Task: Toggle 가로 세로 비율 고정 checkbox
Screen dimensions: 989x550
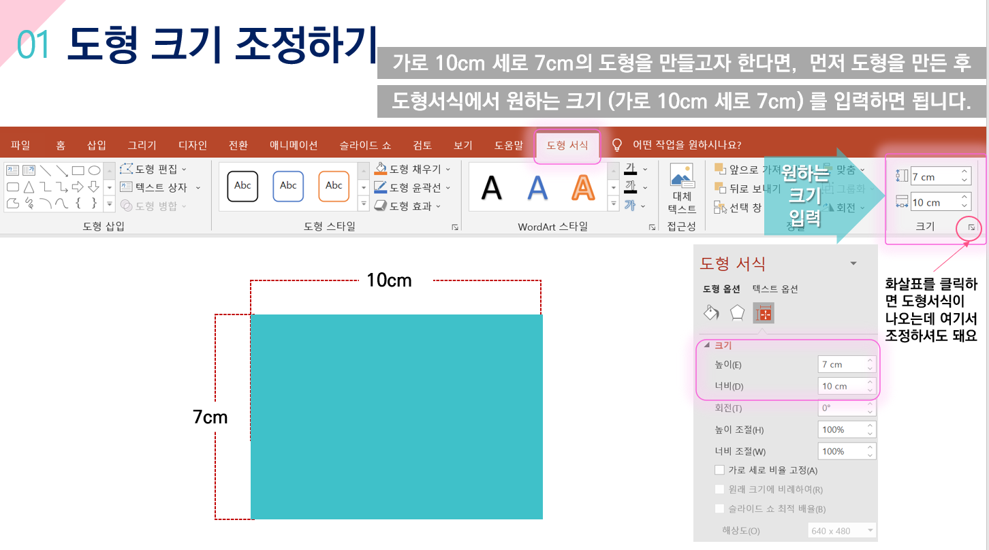Action: (719, 470)
